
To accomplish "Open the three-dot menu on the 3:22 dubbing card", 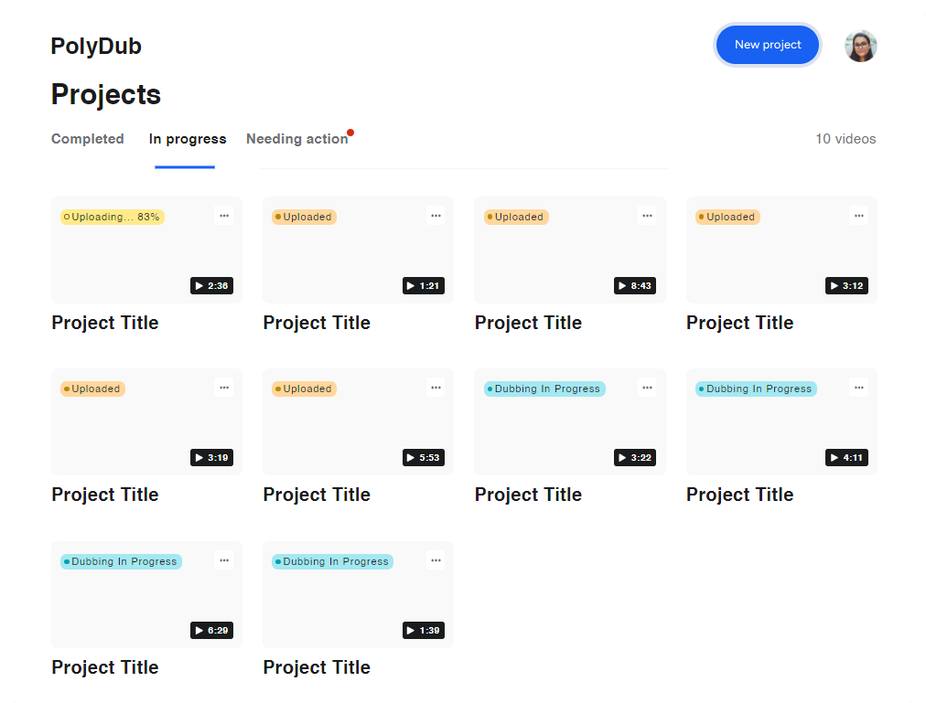I will (647, 388).
